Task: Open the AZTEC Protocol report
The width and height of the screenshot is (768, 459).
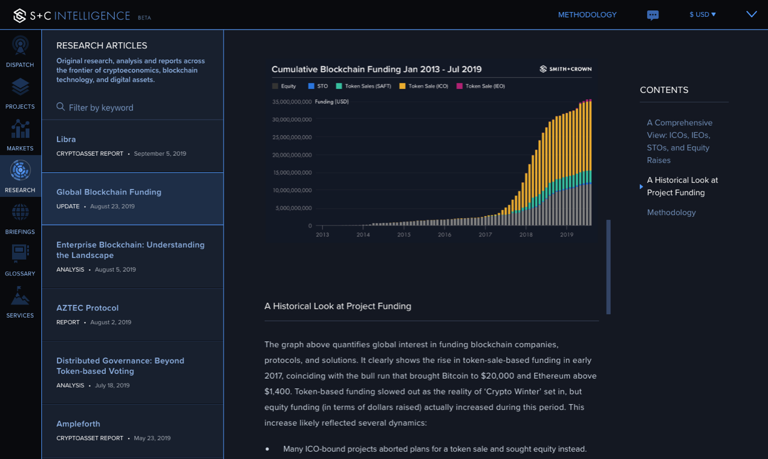Action: 87,307
